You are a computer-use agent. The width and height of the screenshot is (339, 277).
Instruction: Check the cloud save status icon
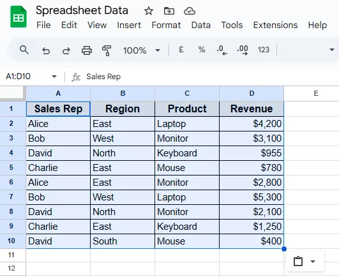point(190,11)
